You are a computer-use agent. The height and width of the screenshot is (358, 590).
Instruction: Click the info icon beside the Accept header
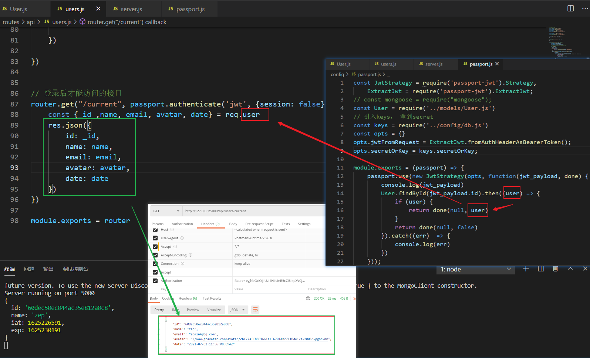click(175, 246)
